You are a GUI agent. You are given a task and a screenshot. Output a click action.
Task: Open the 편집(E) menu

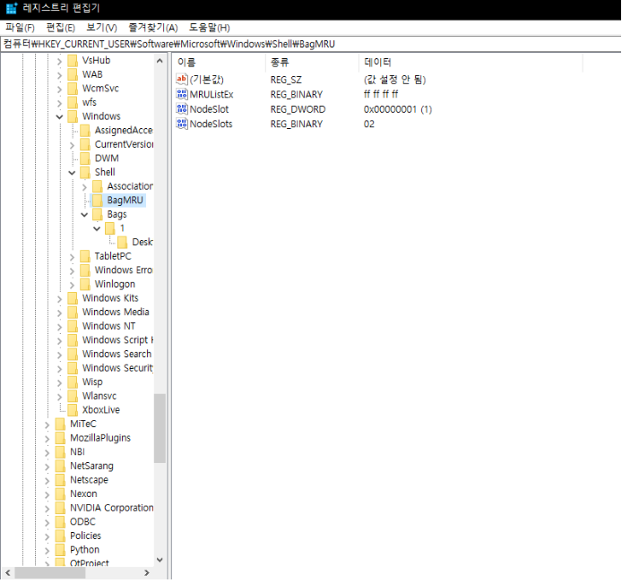click(60, 28)
